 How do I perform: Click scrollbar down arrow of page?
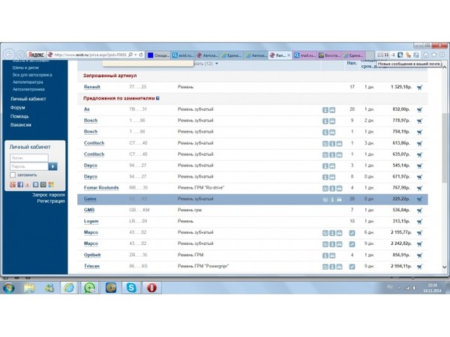click(x=445, y=267)
